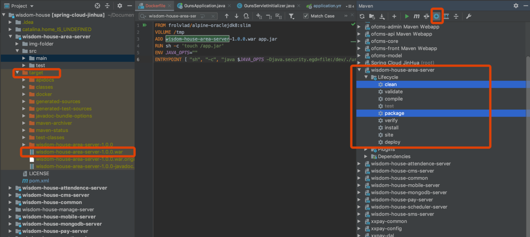Execute Maven goal with the m icon
The image size is (530, 237).
click(x=417, y=16)
